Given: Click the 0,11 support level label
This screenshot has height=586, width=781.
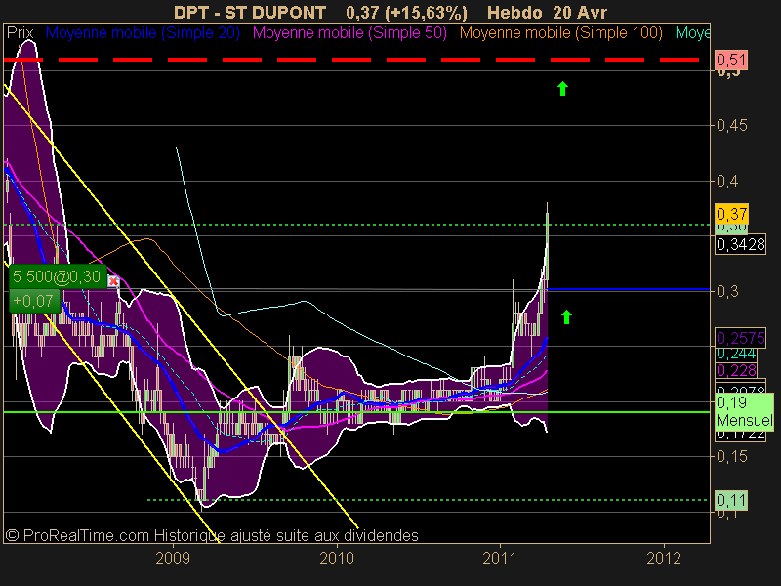Looking at the screenshot, I should point(730,500).
